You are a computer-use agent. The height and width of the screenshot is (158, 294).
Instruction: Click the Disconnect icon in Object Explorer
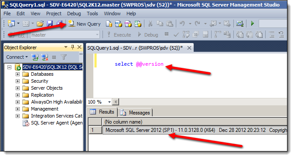(44, 57)
